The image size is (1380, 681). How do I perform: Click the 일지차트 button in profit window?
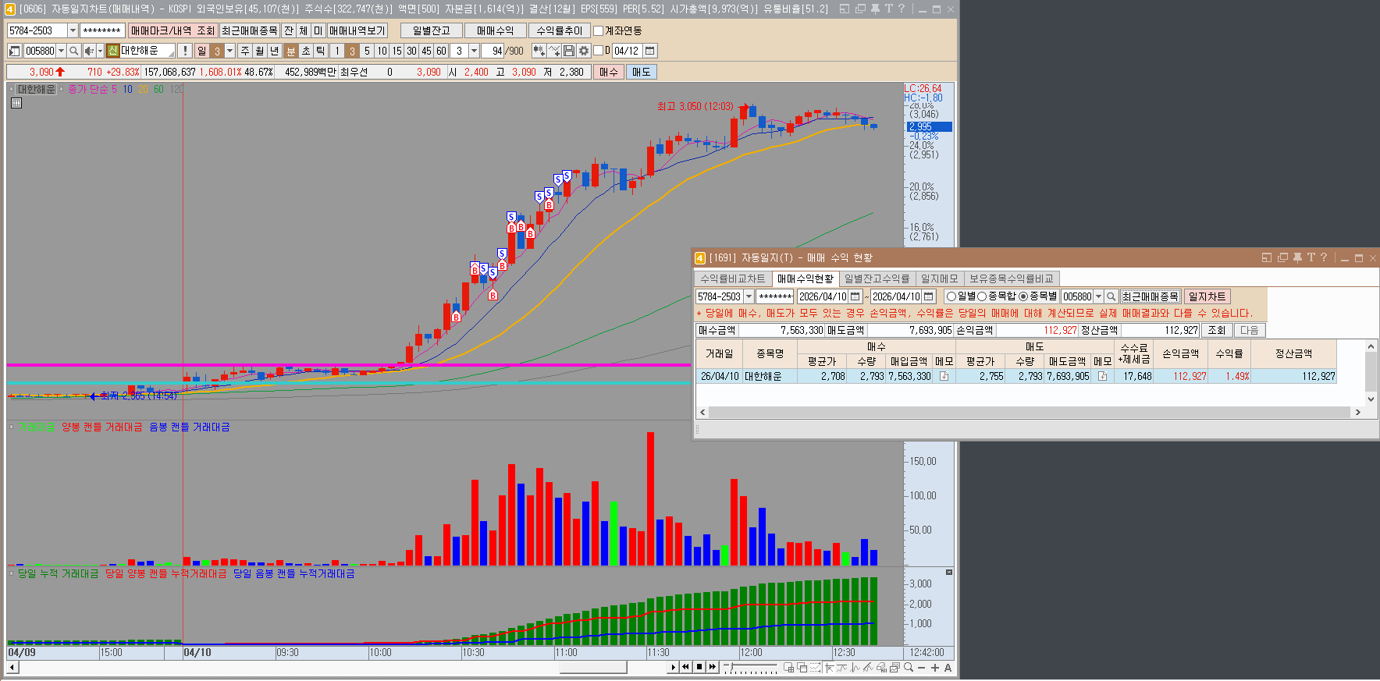tap(1207, 296)
